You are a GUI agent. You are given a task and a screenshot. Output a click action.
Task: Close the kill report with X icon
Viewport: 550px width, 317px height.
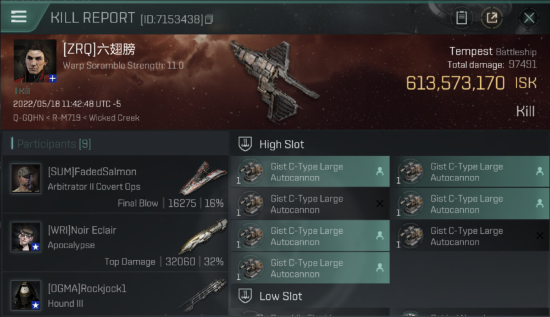click(x=529, y=18)
